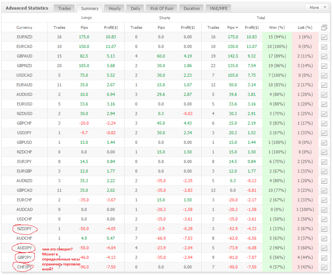Sort by Longs Pips column header
Image resolution: width=333 pixels, height=275 pixels.
[x=84, y=28]
